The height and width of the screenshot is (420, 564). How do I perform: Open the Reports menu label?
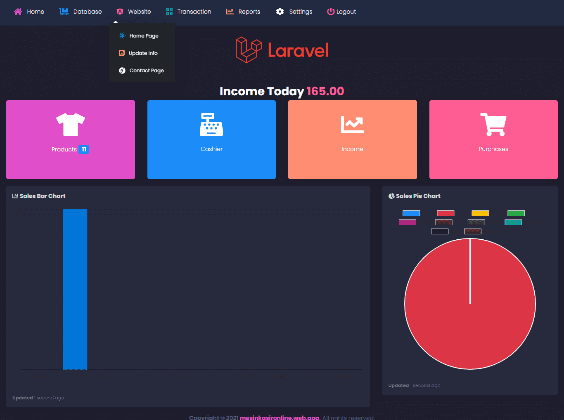pos(249,12)
